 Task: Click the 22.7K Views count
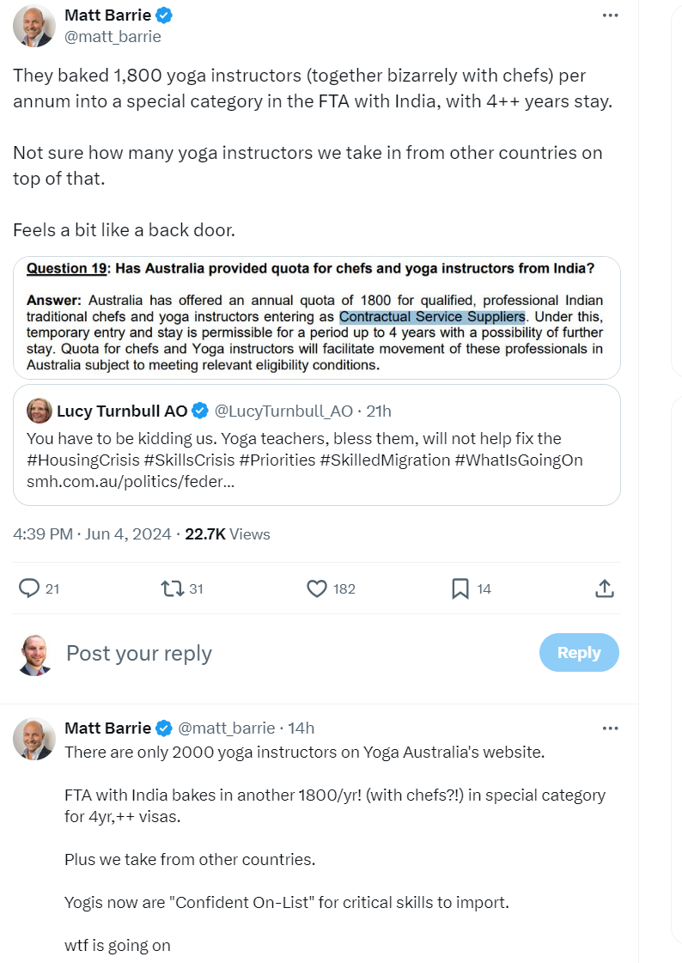tap(228, 534)
